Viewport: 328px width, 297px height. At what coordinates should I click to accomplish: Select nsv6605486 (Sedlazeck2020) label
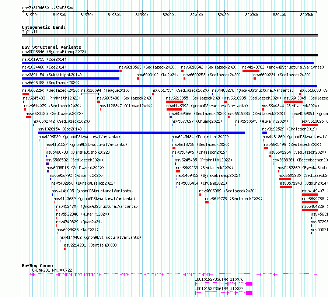tap(126, 98)
